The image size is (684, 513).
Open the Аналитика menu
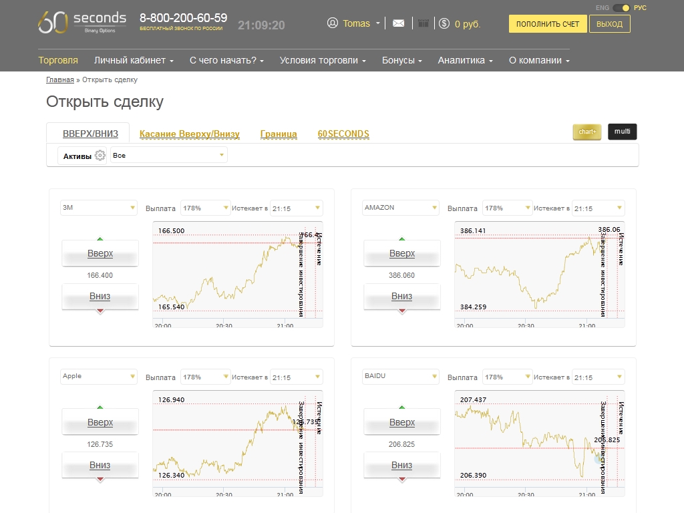click(465, 60)
